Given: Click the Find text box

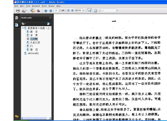Looking at the screenshot, I should coord(108,10).
